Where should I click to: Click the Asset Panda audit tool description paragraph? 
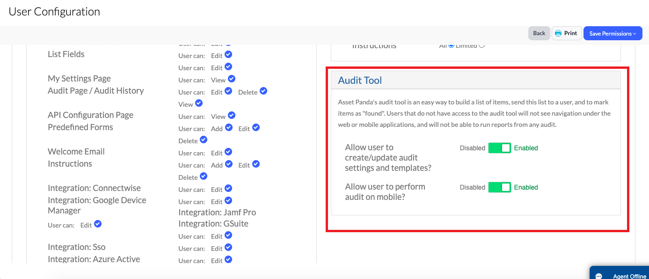474,113
